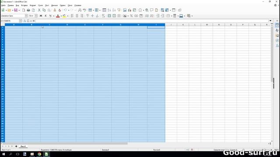The image size is (280, 157).
Task: Click the AutoFilter funnel icon
Action: click(119, 10)
